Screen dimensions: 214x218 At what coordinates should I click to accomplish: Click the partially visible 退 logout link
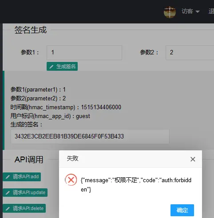211,11
